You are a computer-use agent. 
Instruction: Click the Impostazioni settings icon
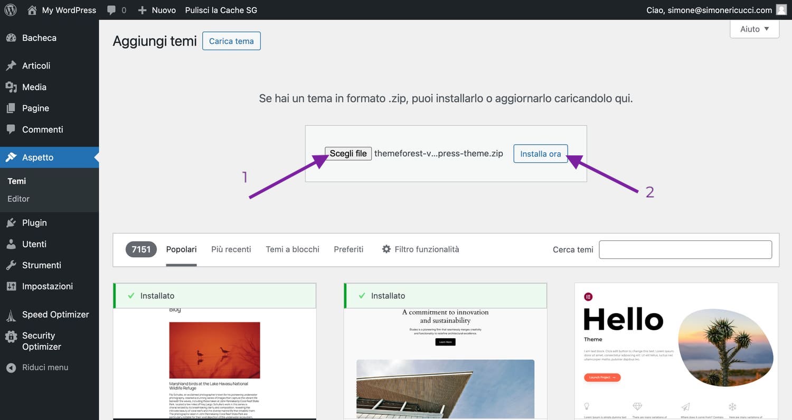click(11, 286)
